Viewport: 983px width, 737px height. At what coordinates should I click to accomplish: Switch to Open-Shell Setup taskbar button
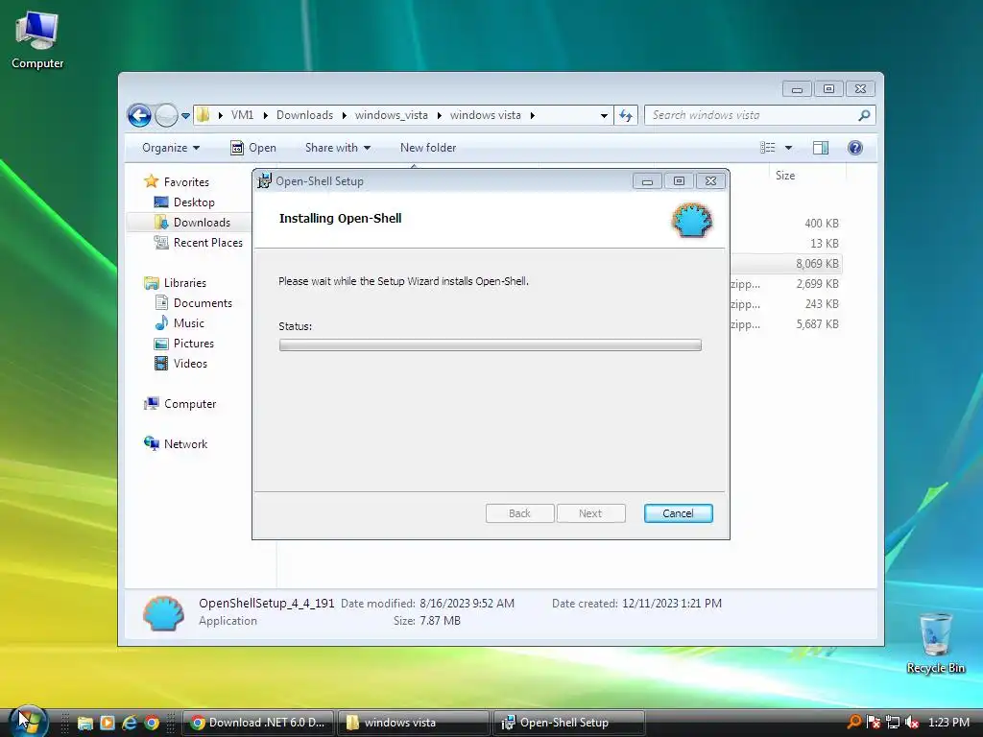click(x=569, y=723)
